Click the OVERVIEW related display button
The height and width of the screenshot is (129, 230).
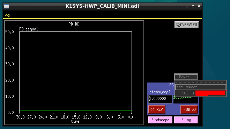187,25
